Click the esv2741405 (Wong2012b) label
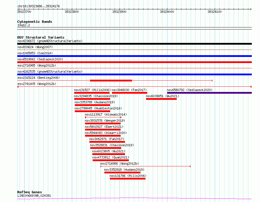The width and height of the screenshot is (260, 202). 37,84
